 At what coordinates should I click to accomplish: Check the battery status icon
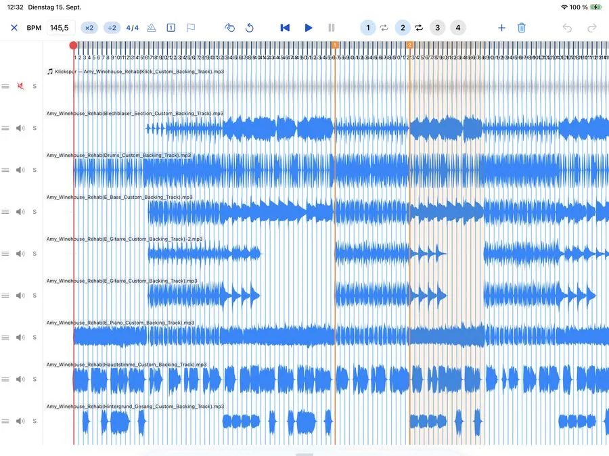click(595, 7)
